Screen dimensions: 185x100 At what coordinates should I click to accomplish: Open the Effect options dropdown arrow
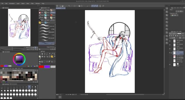(183, 11)
